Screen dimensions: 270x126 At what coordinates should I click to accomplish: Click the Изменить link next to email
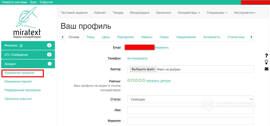pyautogui.click(x=162, y=47)
